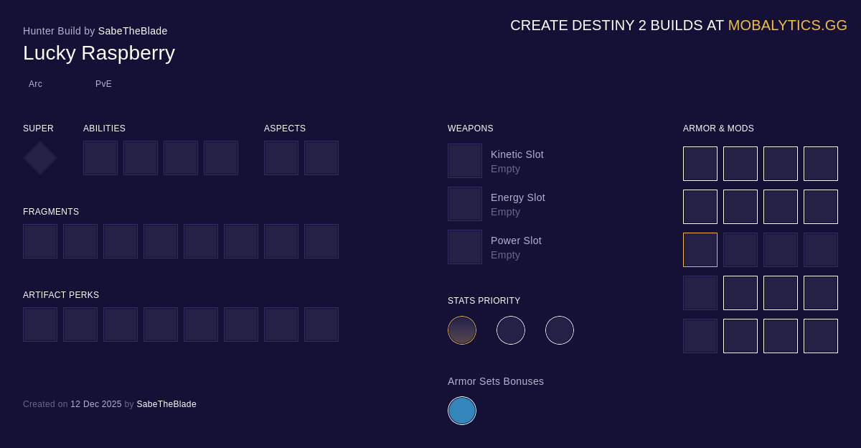Open author SabeTheBlade's profile under Hunter Build
The image size is (861, 448).
pos(133,31)
